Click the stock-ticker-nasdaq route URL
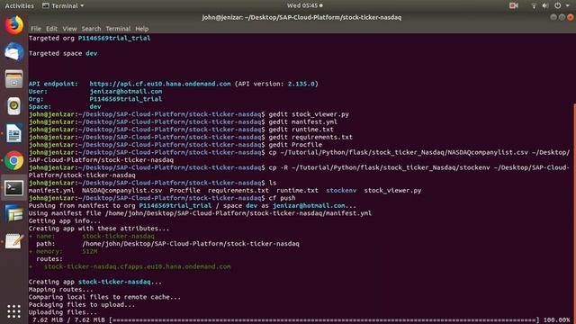576x324 pixels. point(138,266)
